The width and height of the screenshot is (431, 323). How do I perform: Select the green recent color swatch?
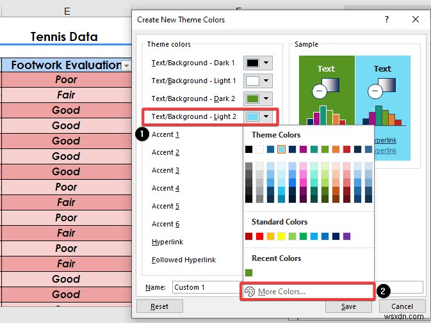coord(248,272)
